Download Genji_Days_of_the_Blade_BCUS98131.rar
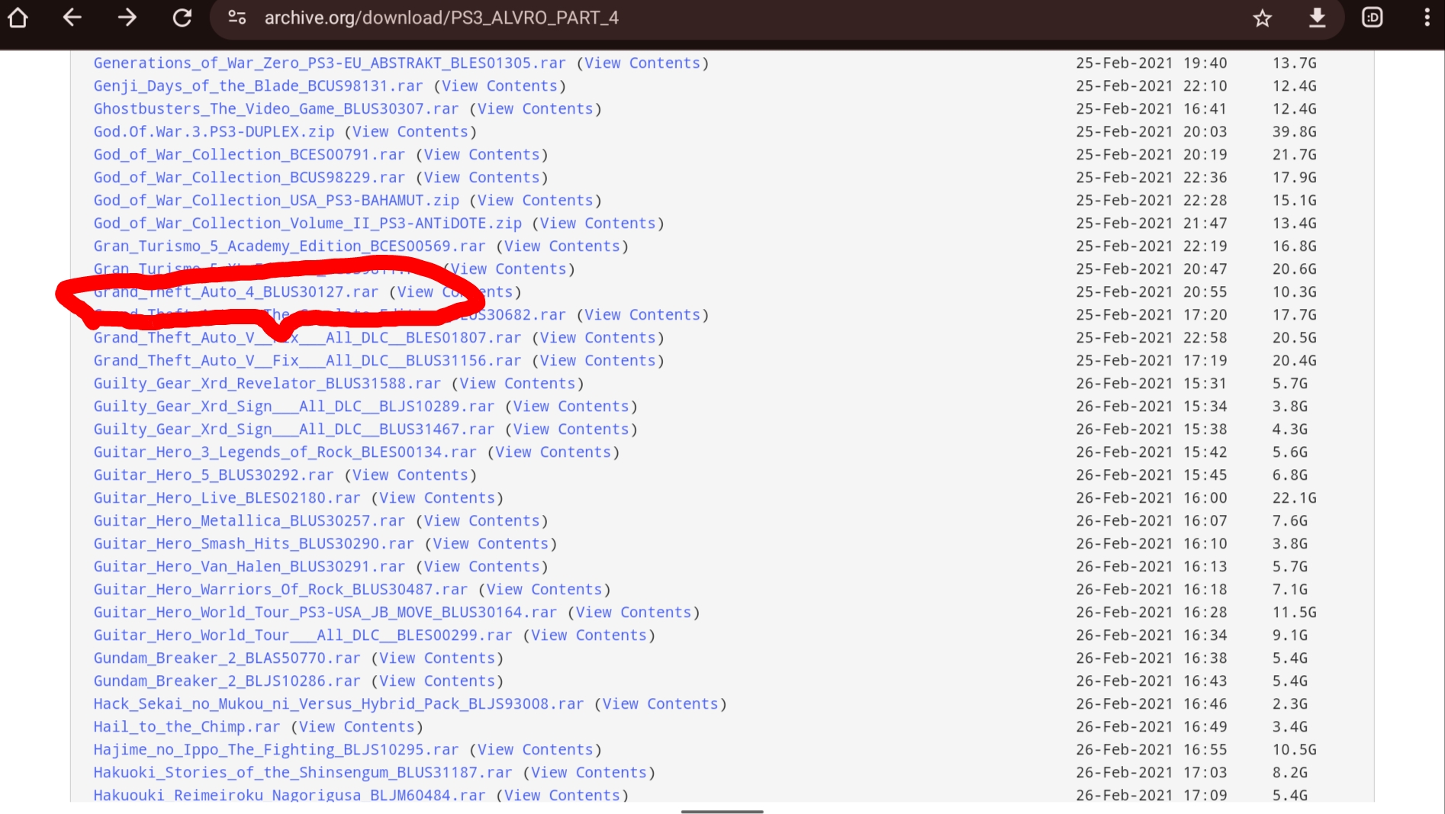 (x=258, y=86)
